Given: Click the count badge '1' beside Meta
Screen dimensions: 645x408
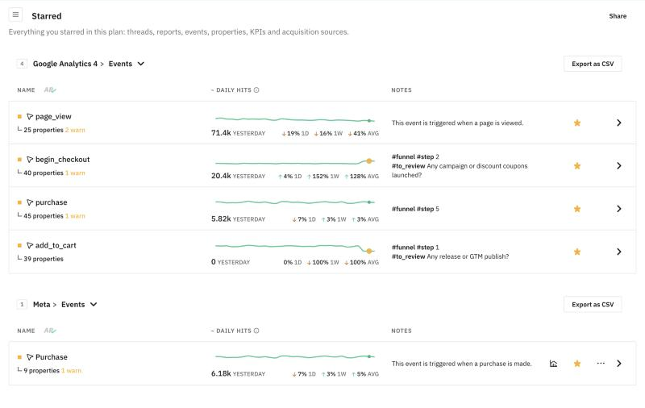Looking at the screenshot, I should point(22,304).
